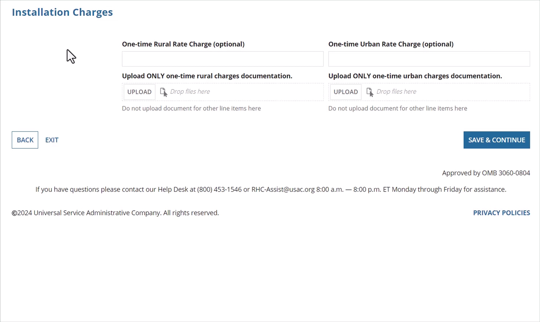Click the Installation Charges heading
540x322 pixels.
(62, 12)
